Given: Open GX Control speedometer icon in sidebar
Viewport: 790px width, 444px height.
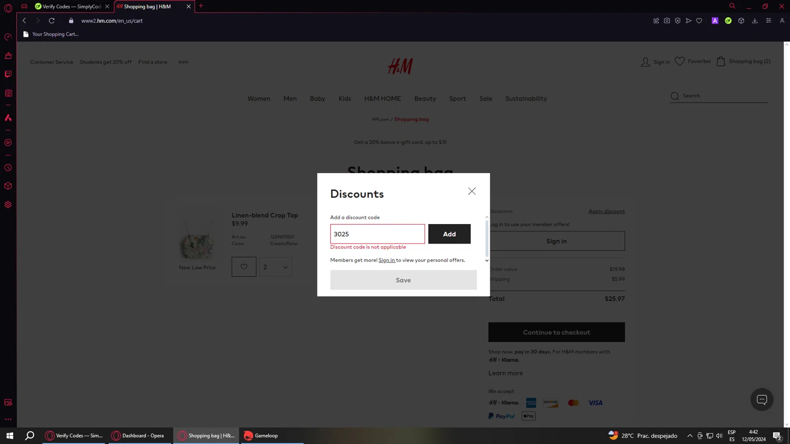Looking at the screenshot, I should (8, 37).
